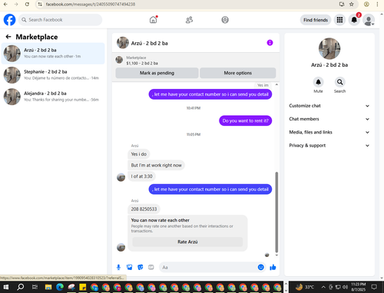Click the Search Facebook field
Screen dimensions: 384x293
tap(60, 20)
